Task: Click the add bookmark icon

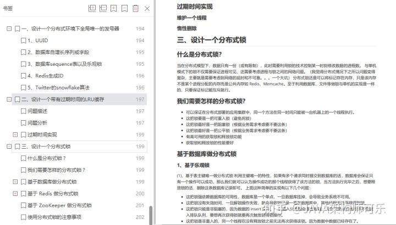Action: point(114,8)
